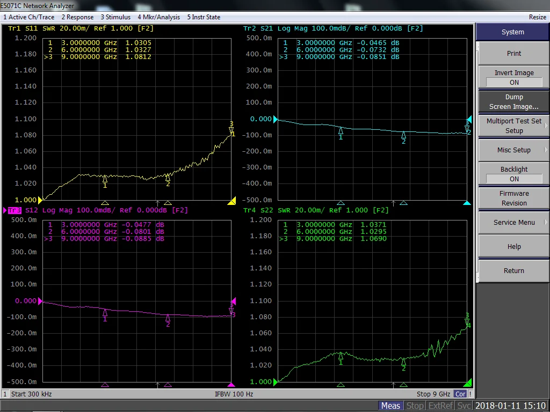Screen dimensions: 550x412
Task: Click cyan reference triangle beside Tr2's 0.000 label
Action: point(276,120)
